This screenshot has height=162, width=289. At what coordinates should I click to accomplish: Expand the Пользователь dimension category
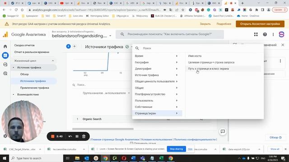click(157, 100)
